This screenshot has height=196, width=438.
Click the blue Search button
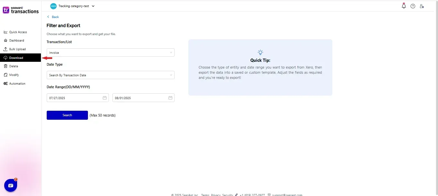(67, 115)
